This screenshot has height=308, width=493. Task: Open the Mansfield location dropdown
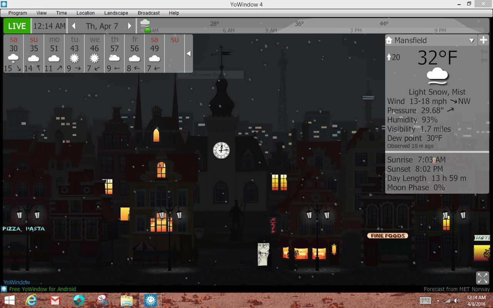click(x=471, y=40)
